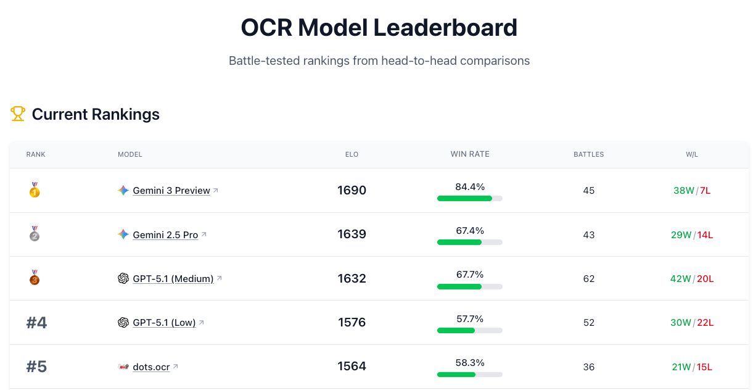753x390 pixels.
Task: Open the Gemini 2.5 Pro model link
Action: click(x=165, y=235)
